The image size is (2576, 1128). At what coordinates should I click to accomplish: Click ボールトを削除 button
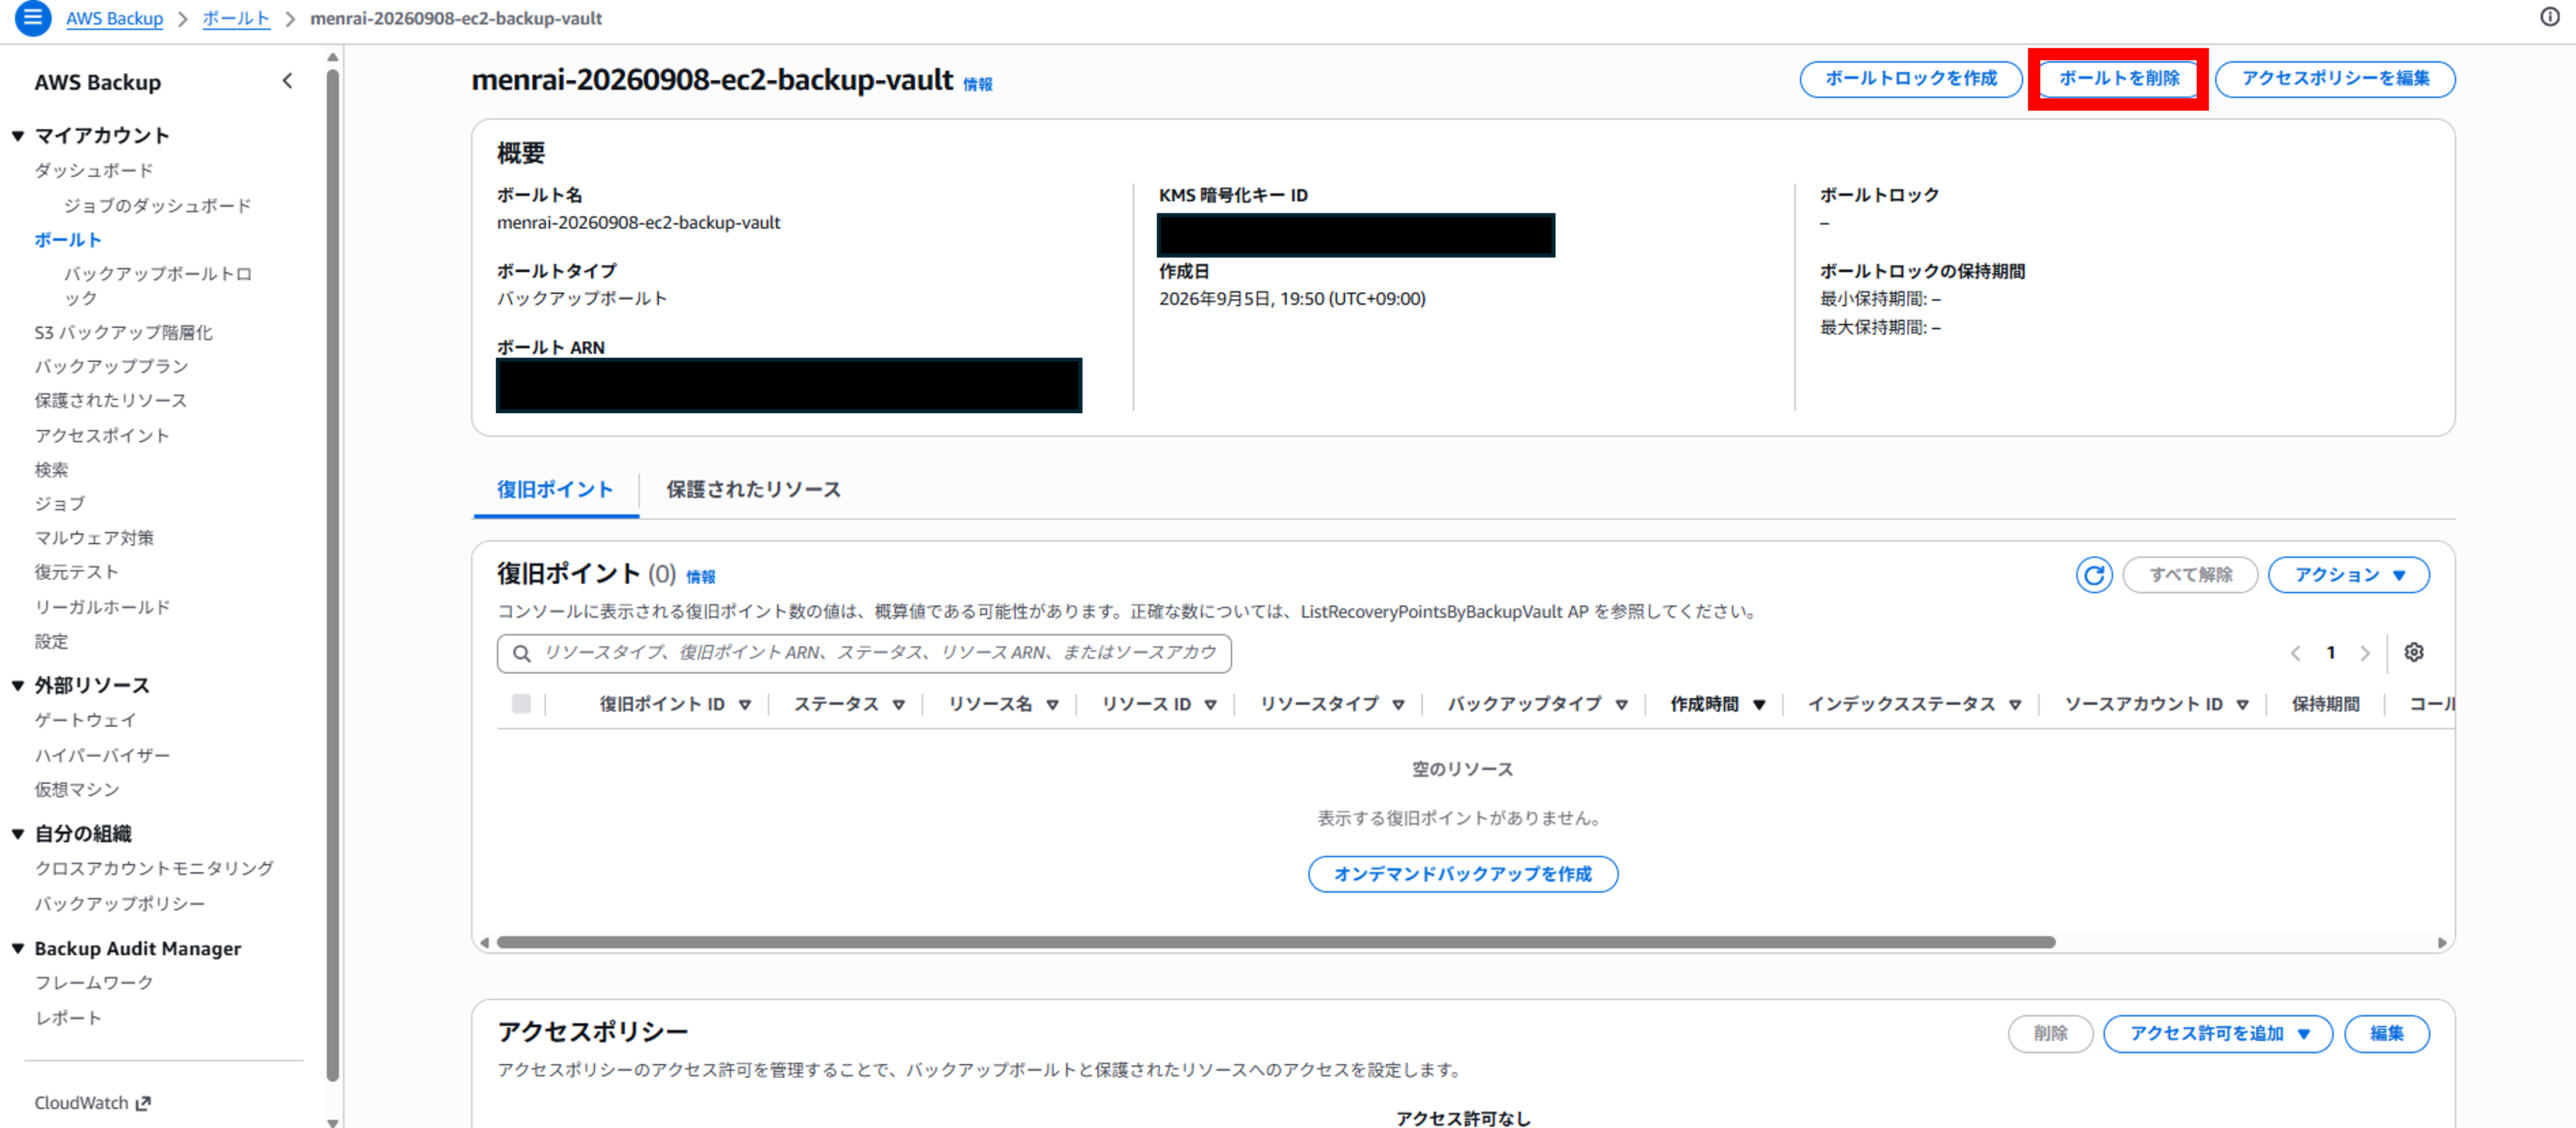tap(2118, 78)
